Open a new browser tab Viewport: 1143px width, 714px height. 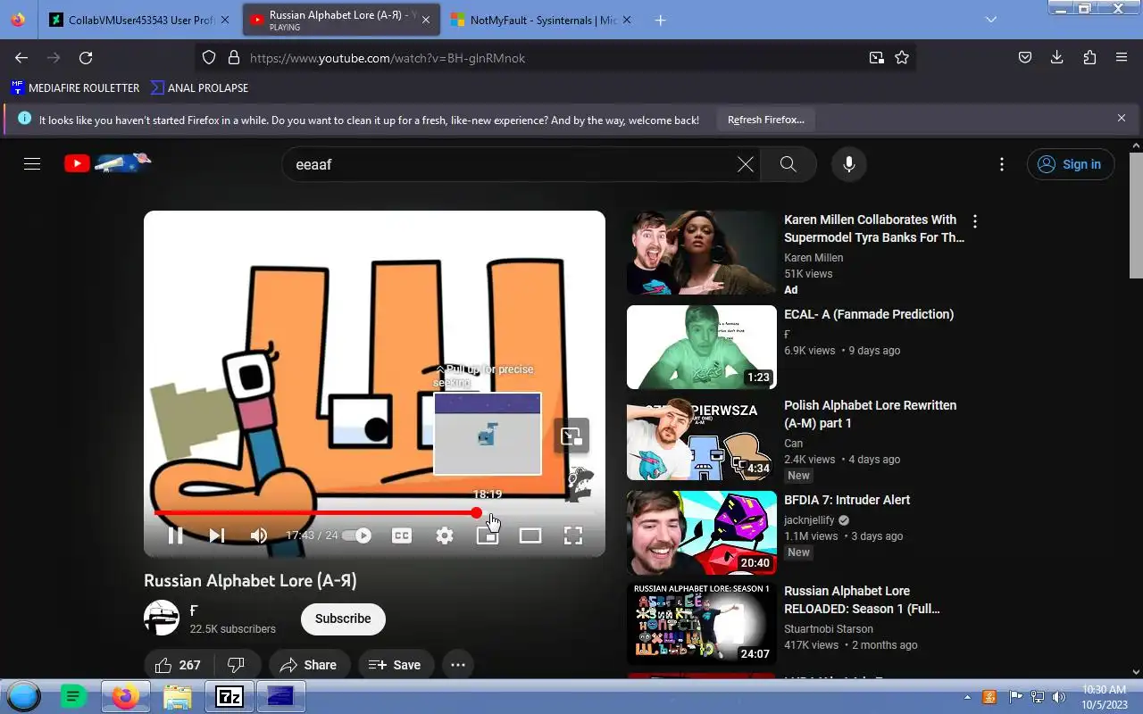coord(660,20)
